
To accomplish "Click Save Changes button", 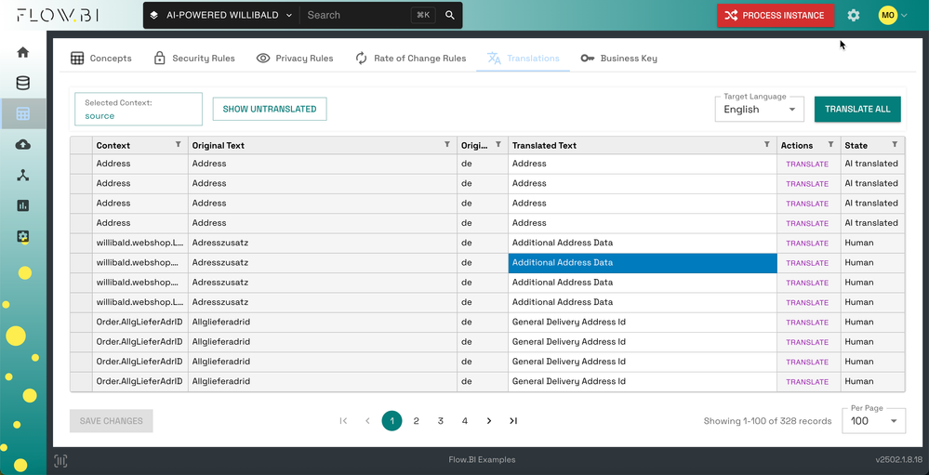I will click(112, 421).
